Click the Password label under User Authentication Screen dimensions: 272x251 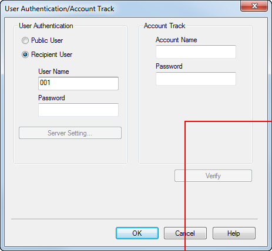pyautogui.click(x=52, y=98)
